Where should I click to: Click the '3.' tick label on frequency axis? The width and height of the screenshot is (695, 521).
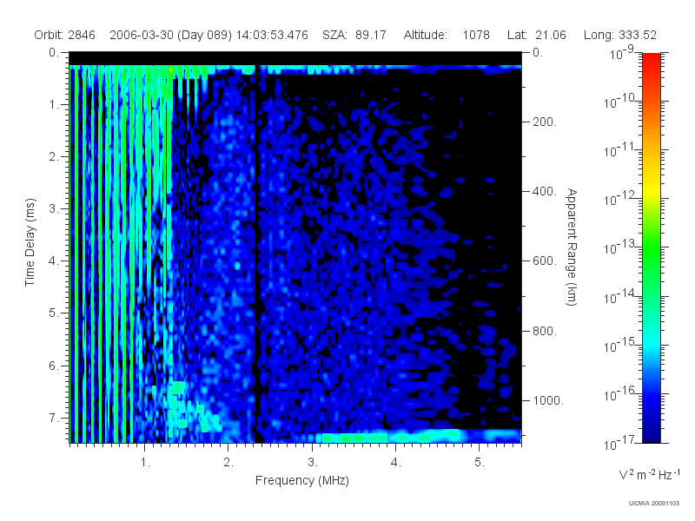[313, 463]
